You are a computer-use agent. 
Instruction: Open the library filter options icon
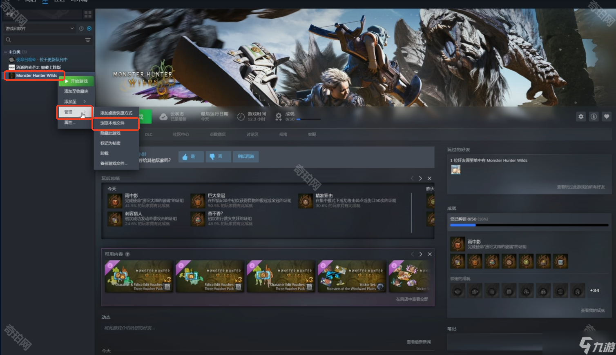(x=88, y=40)
